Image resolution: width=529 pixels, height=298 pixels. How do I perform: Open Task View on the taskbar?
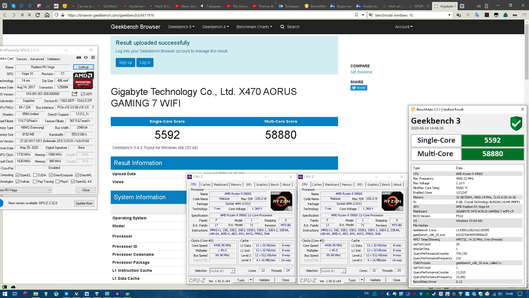[15, 294]
